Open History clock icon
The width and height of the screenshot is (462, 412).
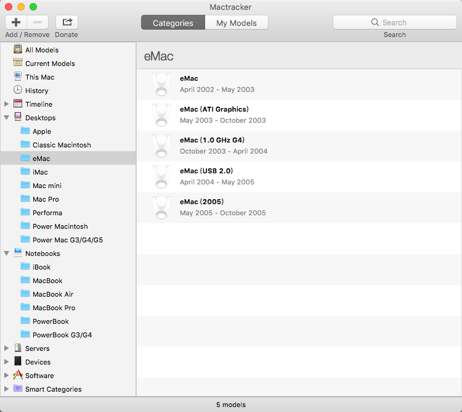[18, 89]
